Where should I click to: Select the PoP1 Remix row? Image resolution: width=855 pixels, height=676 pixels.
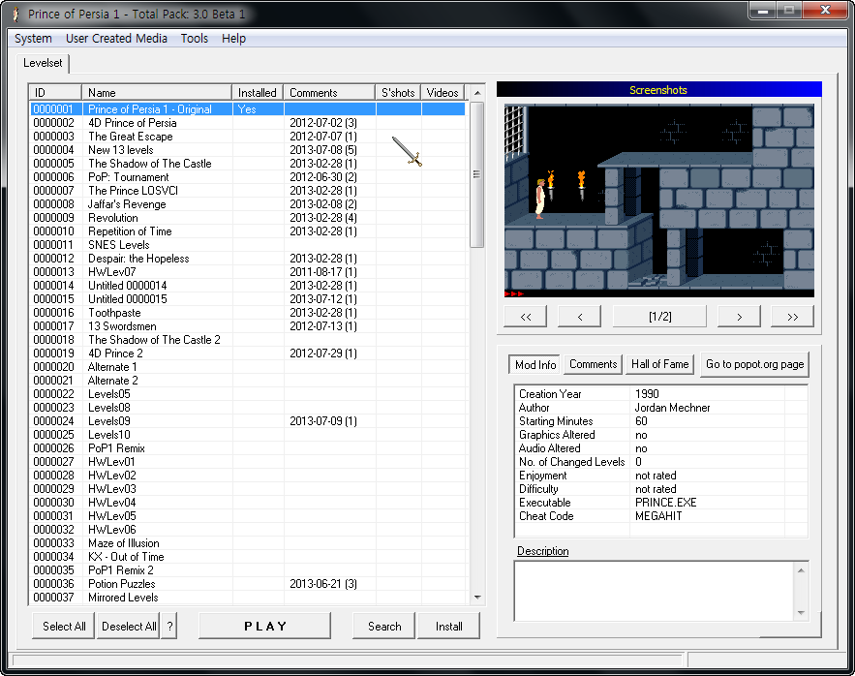(x=248, y=448)
